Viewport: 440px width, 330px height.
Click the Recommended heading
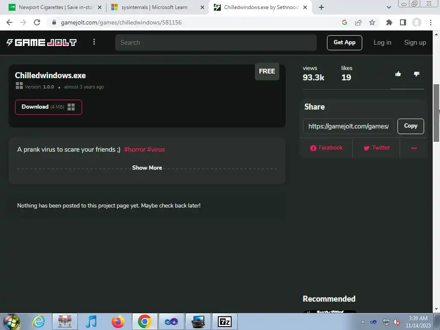pos(329,299)
